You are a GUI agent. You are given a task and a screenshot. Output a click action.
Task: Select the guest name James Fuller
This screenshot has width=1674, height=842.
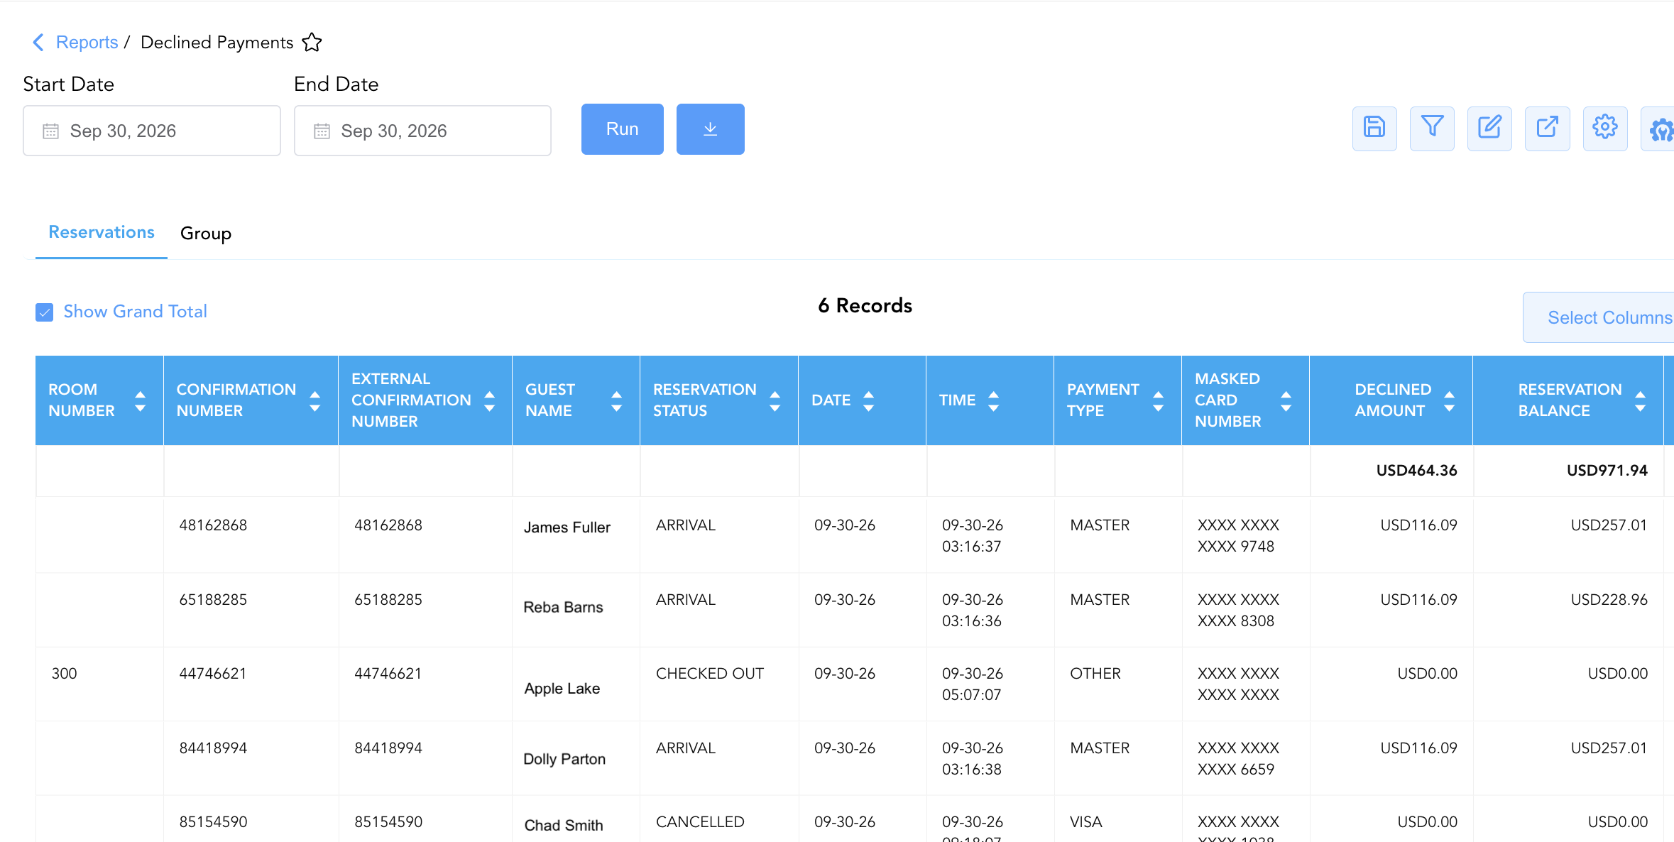pos(567,527)
